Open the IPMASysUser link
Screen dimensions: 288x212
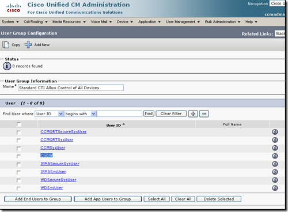53,172
